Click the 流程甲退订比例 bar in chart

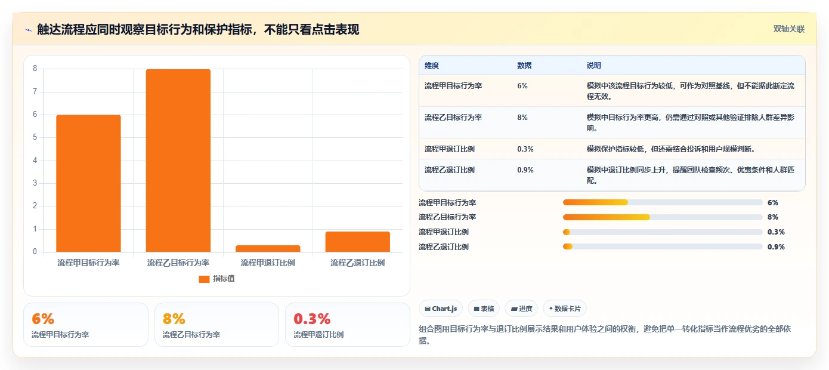tap(268, 248)
